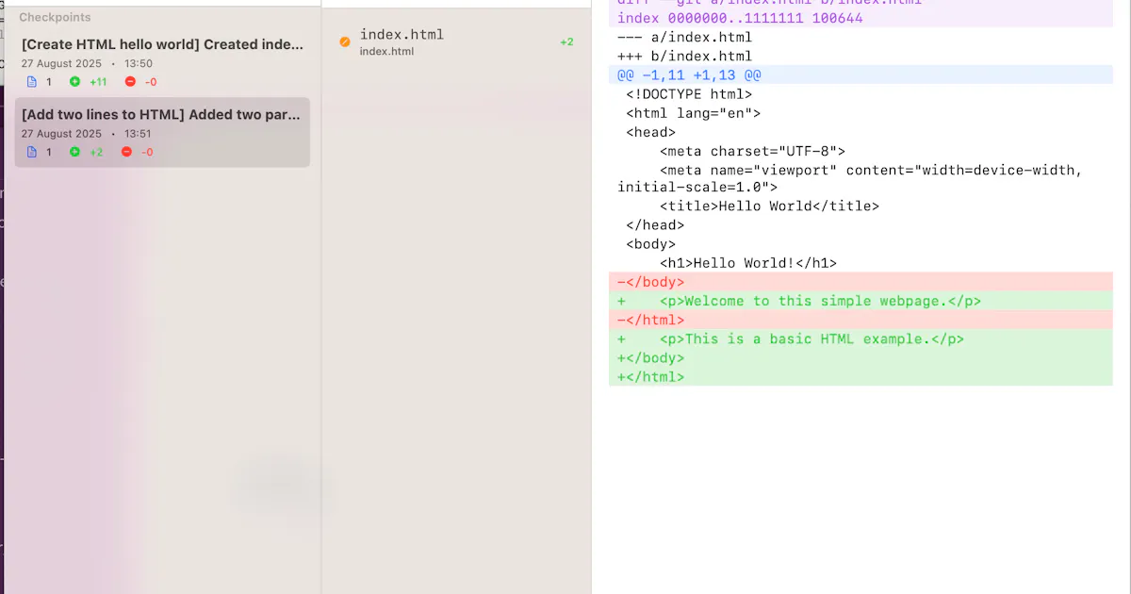Click file count 1 in Add two lines checkpoint
This screenshot has width=1131, height=594.
pos(49,152)
